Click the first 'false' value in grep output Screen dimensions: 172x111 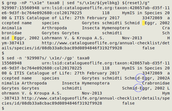(x=149, y=48)
